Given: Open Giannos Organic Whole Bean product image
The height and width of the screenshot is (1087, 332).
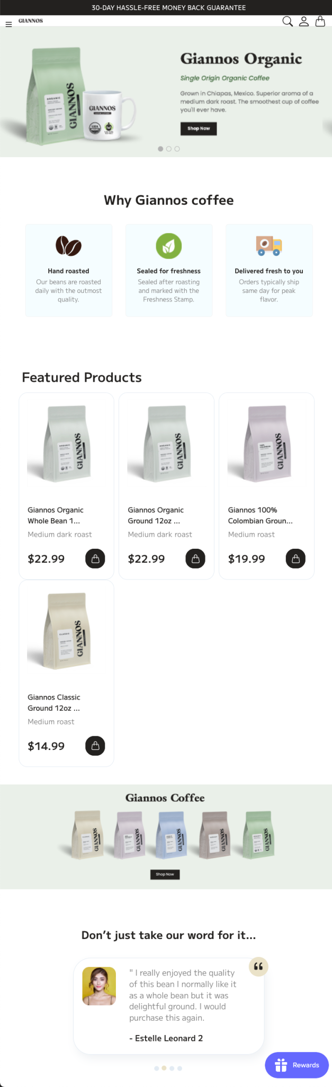Looking at the screenshot, I should [66, 444].
